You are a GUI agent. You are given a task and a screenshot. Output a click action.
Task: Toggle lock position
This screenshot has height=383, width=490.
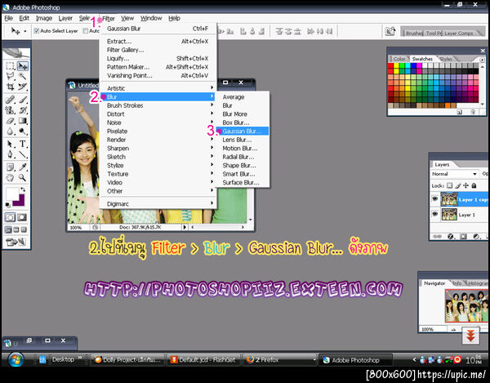point(466,185)
